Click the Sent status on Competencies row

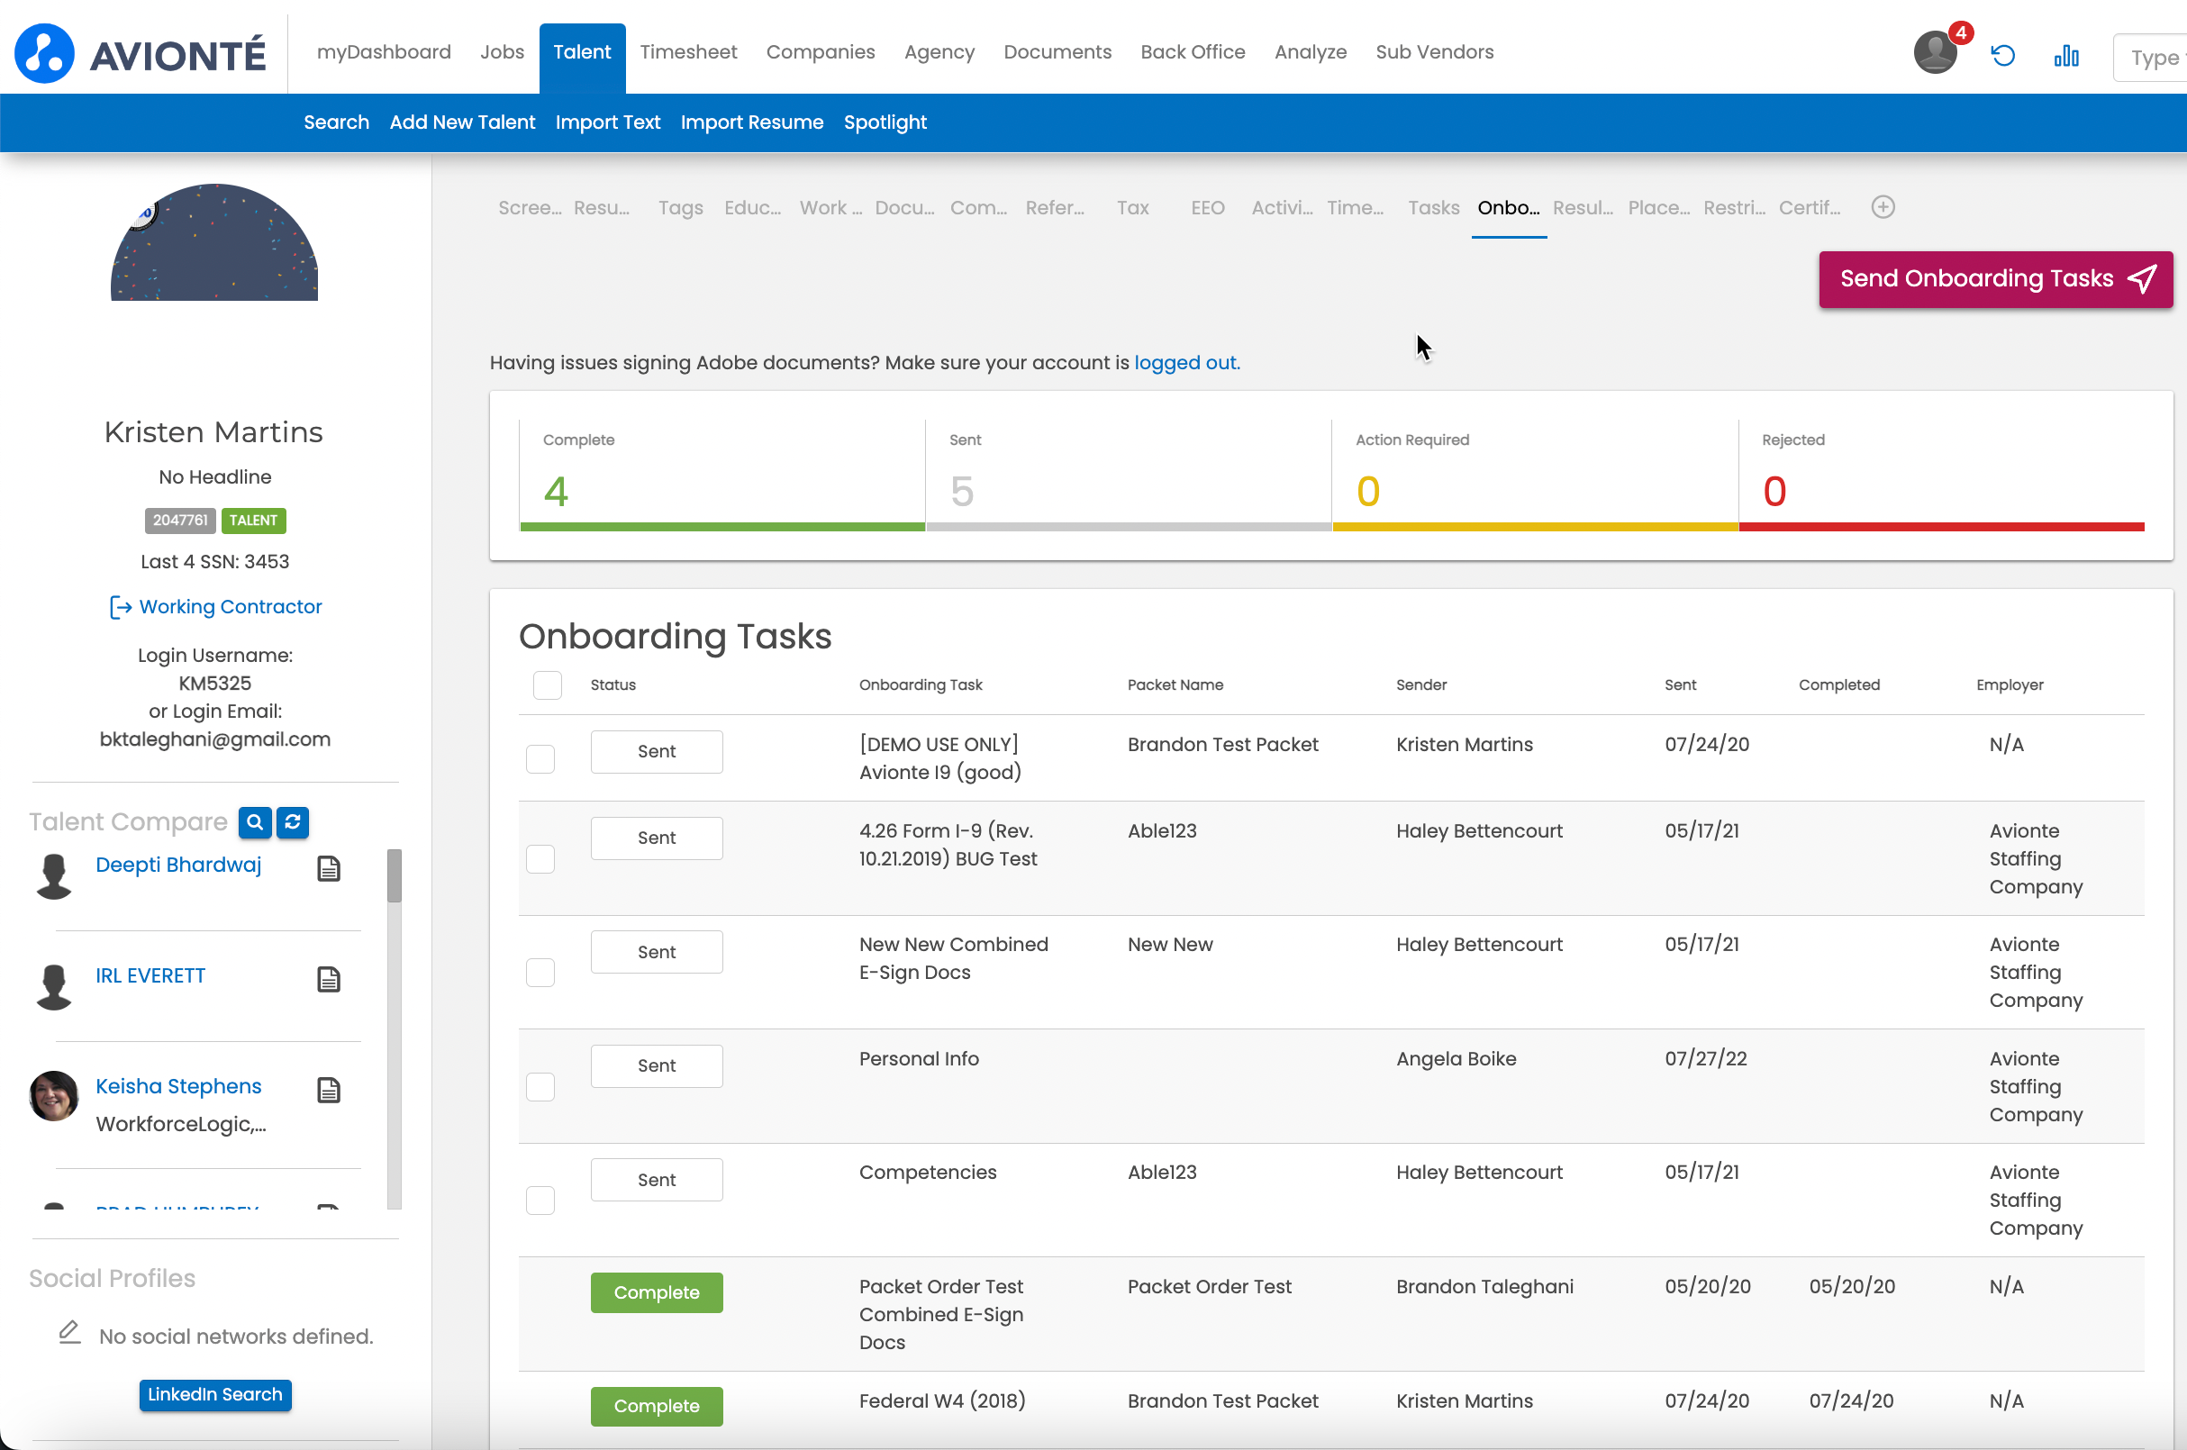pyautogui.click(x=657, y=1180)
